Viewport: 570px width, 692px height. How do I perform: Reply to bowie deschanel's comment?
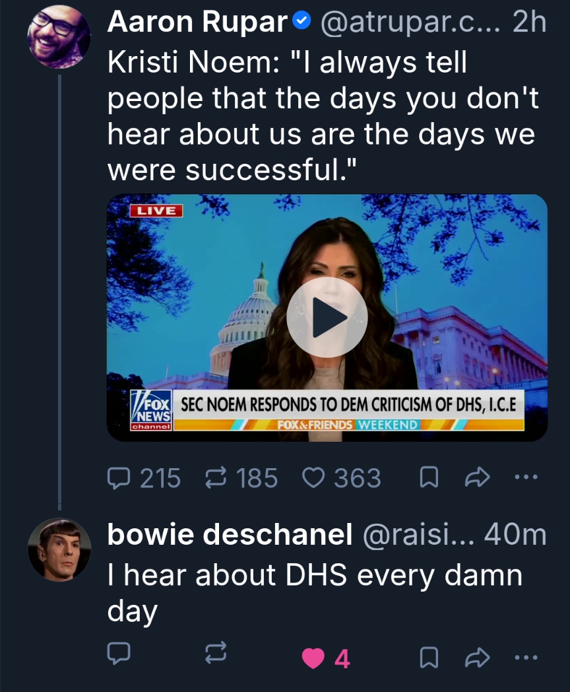[x=119, y=656]
